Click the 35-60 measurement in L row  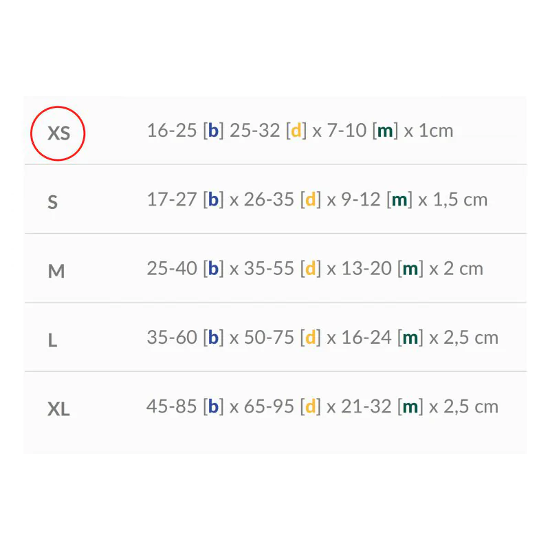[x=172, y=337]
